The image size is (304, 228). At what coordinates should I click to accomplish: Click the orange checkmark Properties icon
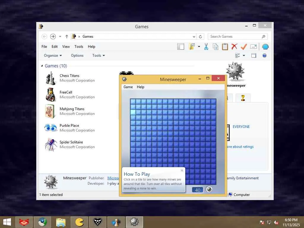tap(244, 47)
